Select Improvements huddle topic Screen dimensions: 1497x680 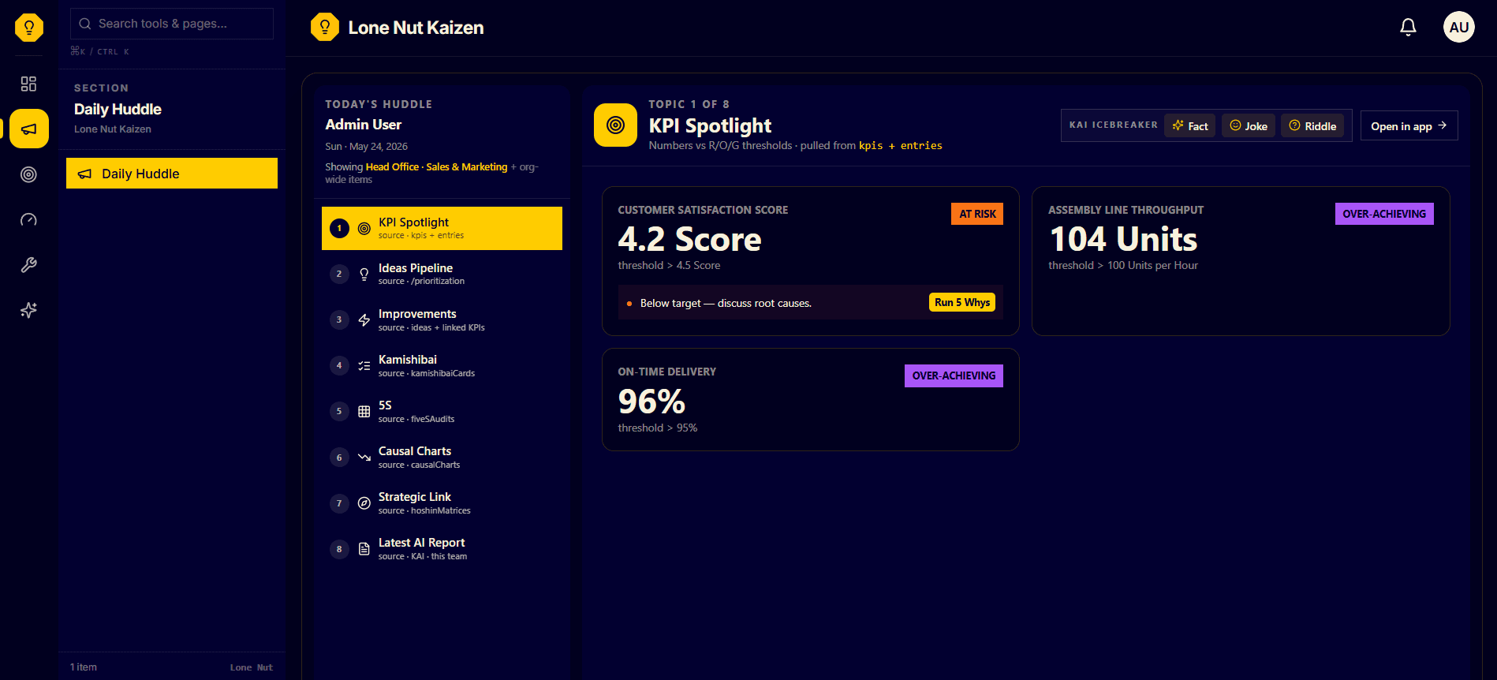point(442,319)
